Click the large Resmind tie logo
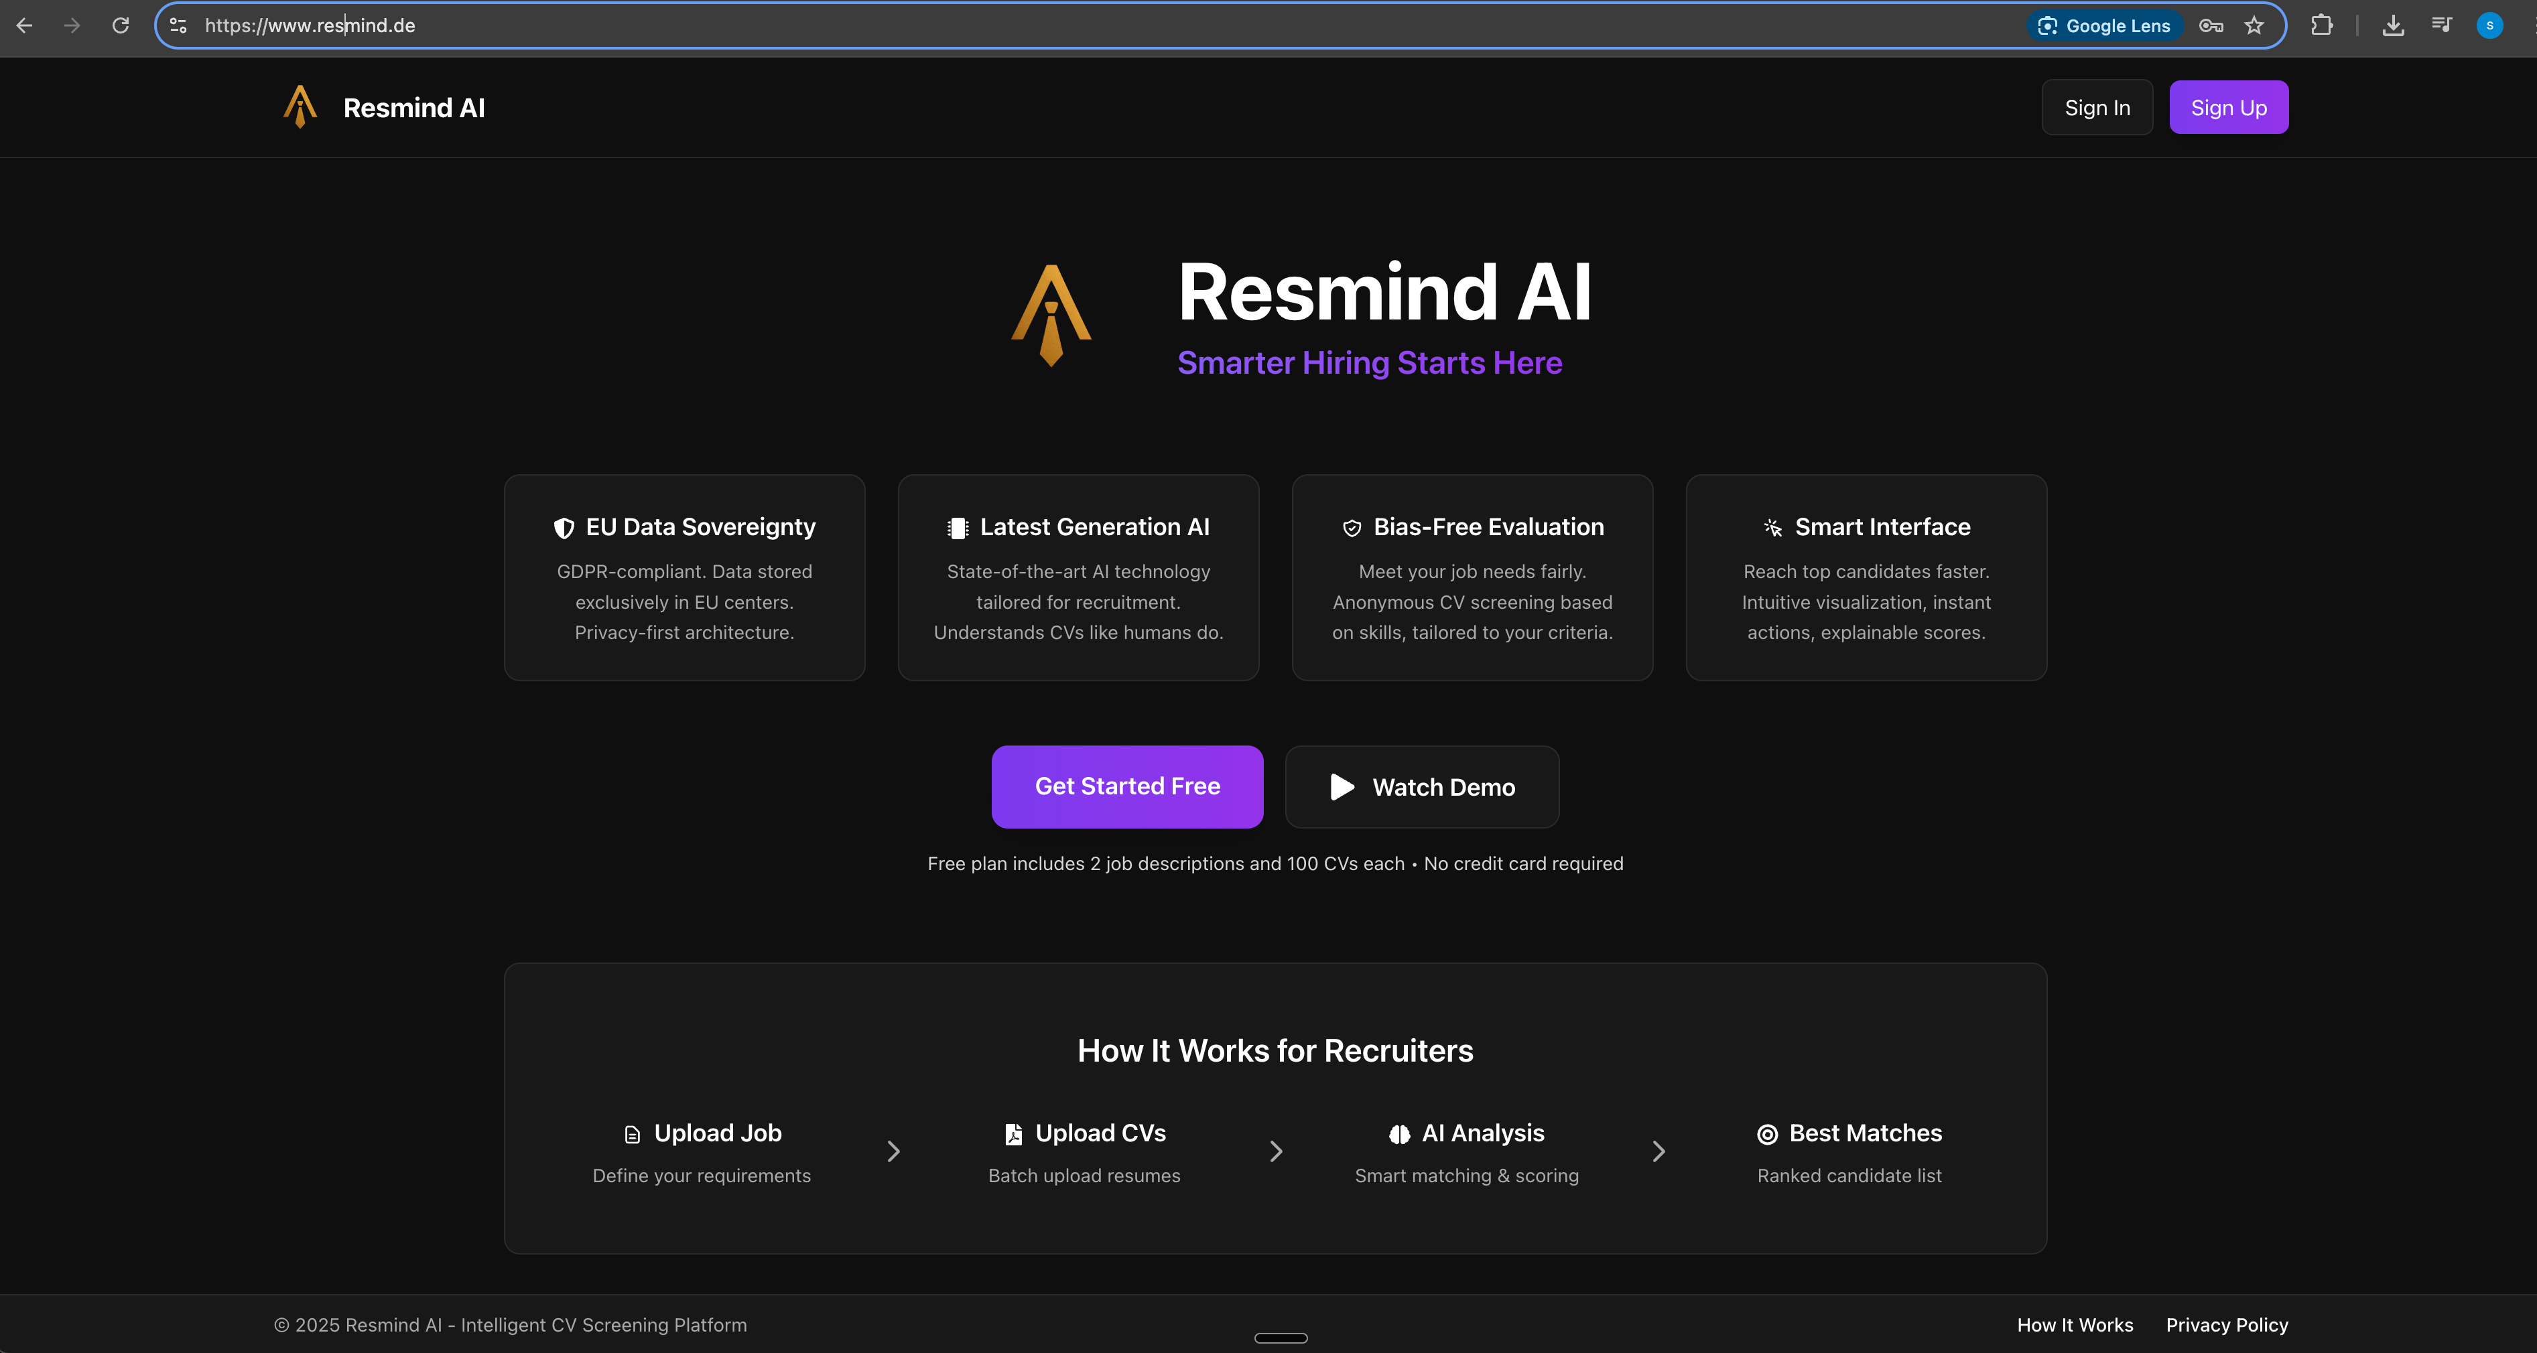 pos(1051,315)
